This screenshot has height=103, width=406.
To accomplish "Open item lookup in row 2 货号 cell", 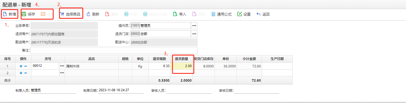I will click(x=62, y=73).
